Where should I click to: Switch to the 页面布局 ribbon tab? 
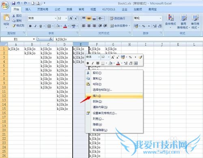tap(43, 9)
